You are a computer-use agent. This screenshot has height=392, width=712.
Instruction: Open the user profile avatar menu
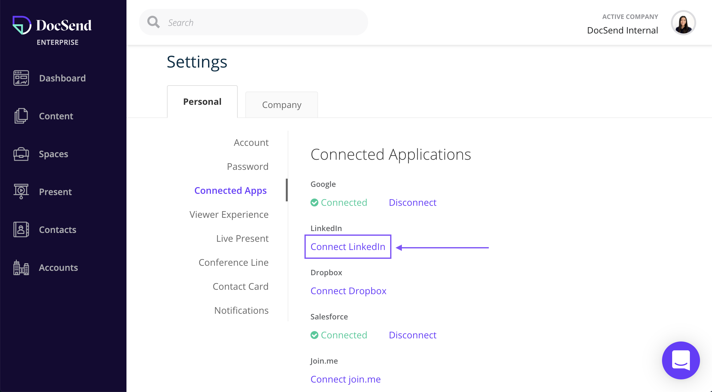[684, 22]
